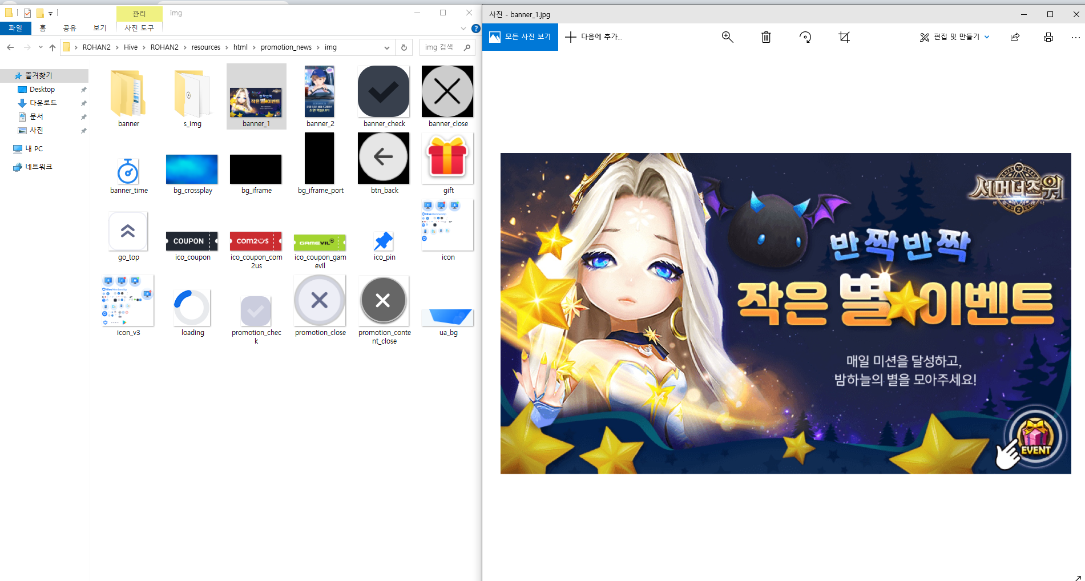Select the promotion_close file

320,306
